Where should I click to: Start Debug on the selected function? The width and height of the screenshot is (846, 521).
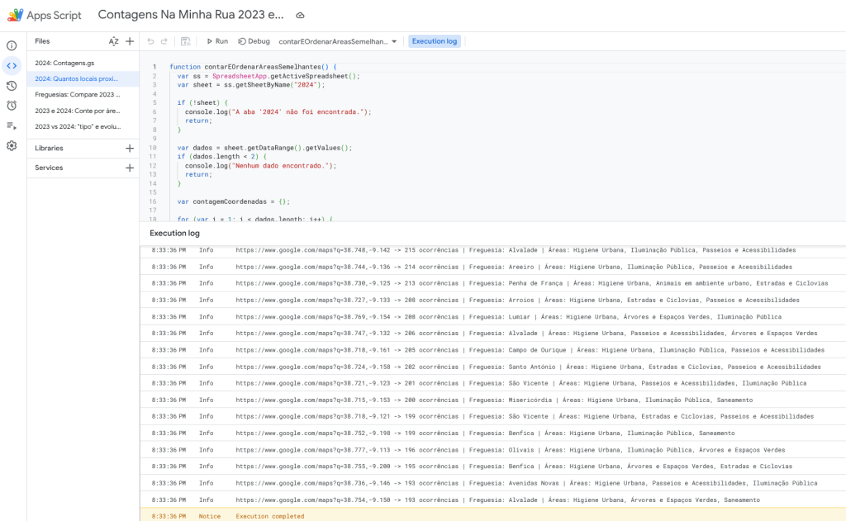254,41
